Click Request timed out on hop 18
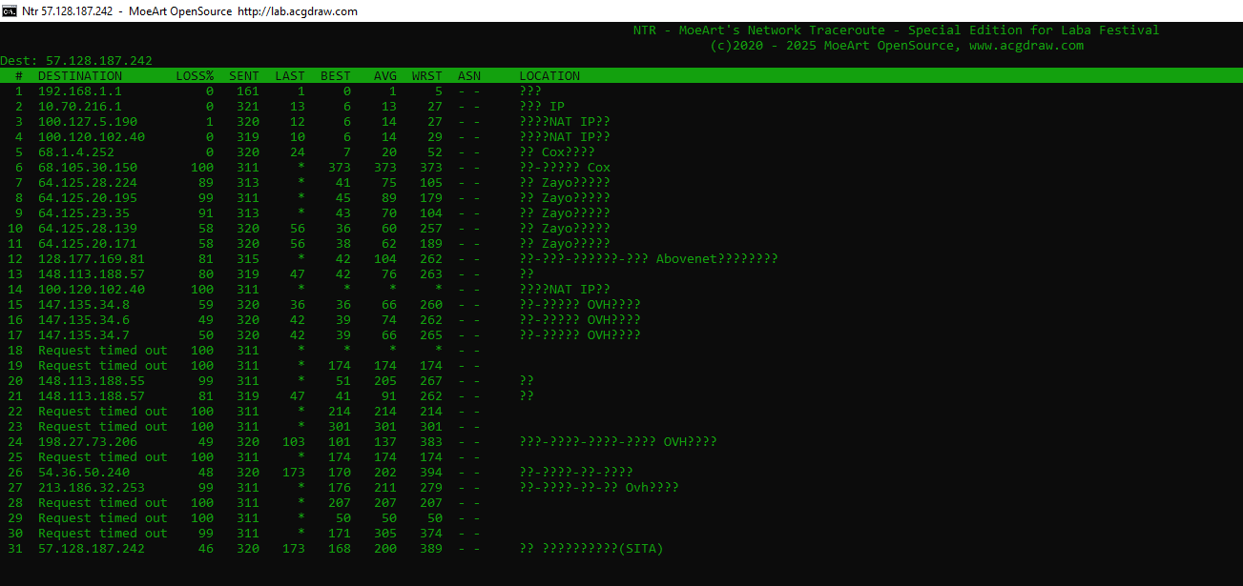 point(102,351)
